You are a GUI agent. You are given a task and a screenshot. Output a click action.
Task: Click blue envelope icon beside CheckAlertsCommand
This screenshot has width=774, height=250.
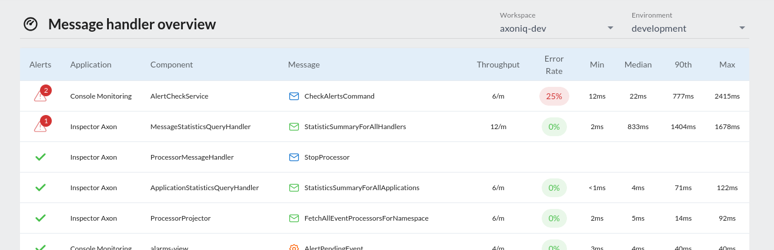point(294,96)
